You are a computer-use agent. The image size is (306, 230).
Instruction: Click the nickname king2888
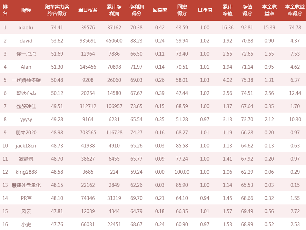(x=26, y=172)
